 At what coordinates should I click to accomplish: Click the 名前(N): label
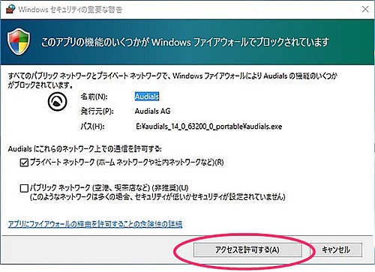pyautogui.click(x=94, y=97)
